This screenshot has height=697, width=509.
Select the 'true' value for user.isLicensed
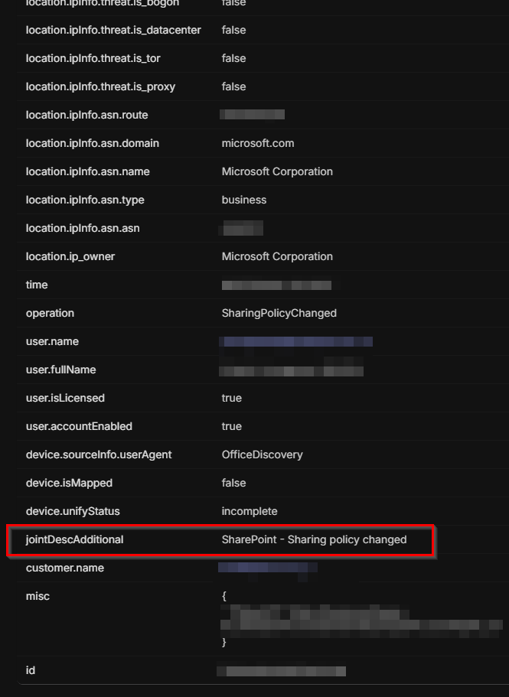click(x=231, y=398)
